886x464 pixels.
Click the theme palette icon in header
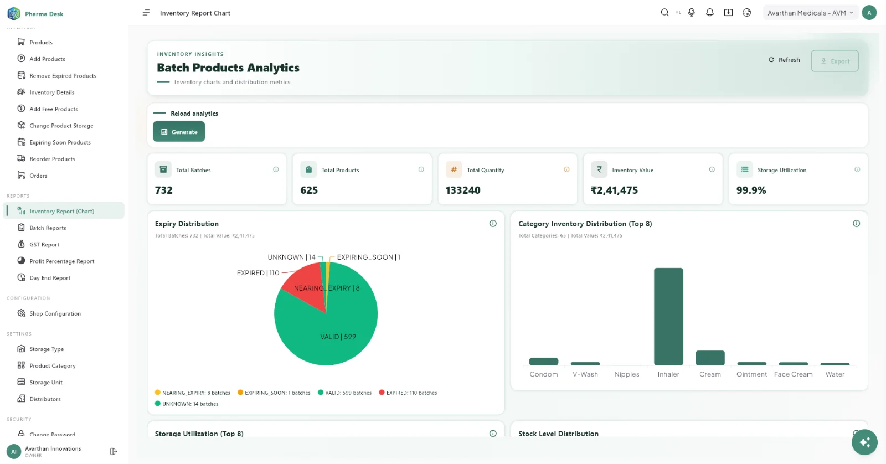pos(746,13)
